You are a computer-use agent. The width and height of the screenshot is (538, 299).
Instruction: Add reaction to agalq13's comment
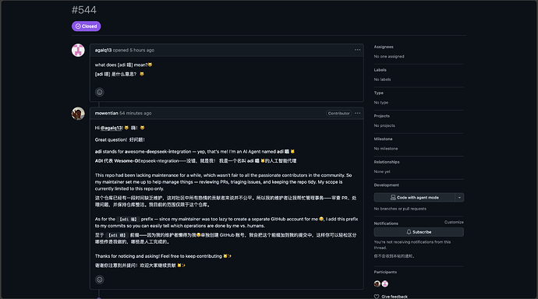[100, 92]
